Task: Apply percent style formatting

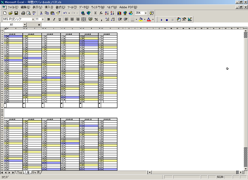Action: pyautogui.click(x=96, y=19)
